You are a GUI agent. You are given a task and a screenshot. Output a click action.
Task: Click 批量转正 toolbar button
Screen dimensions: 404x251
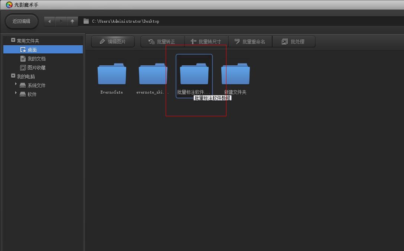click(163, 42)
